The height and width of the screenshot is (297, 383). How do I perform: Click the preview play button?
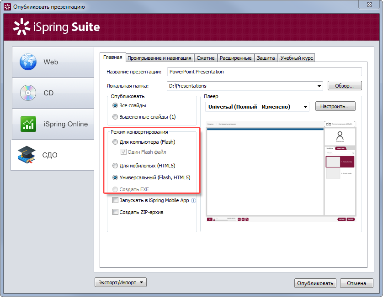click(210, 219)
